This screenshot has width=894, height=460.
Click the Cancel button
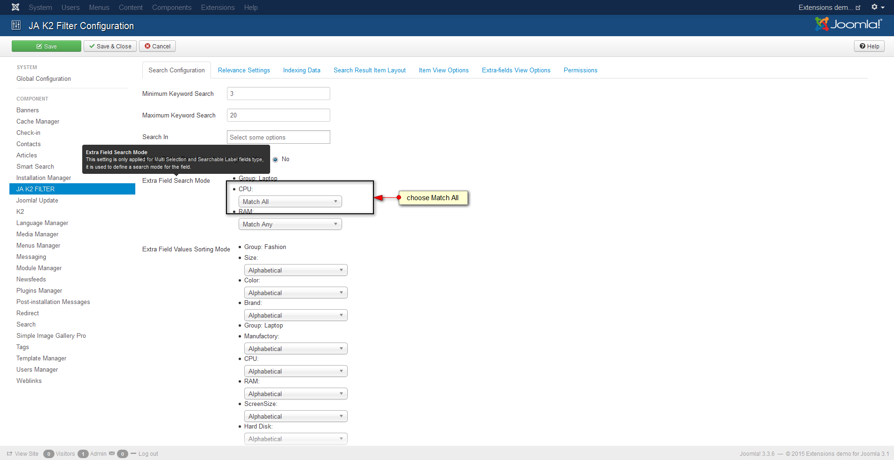point(157,46)
